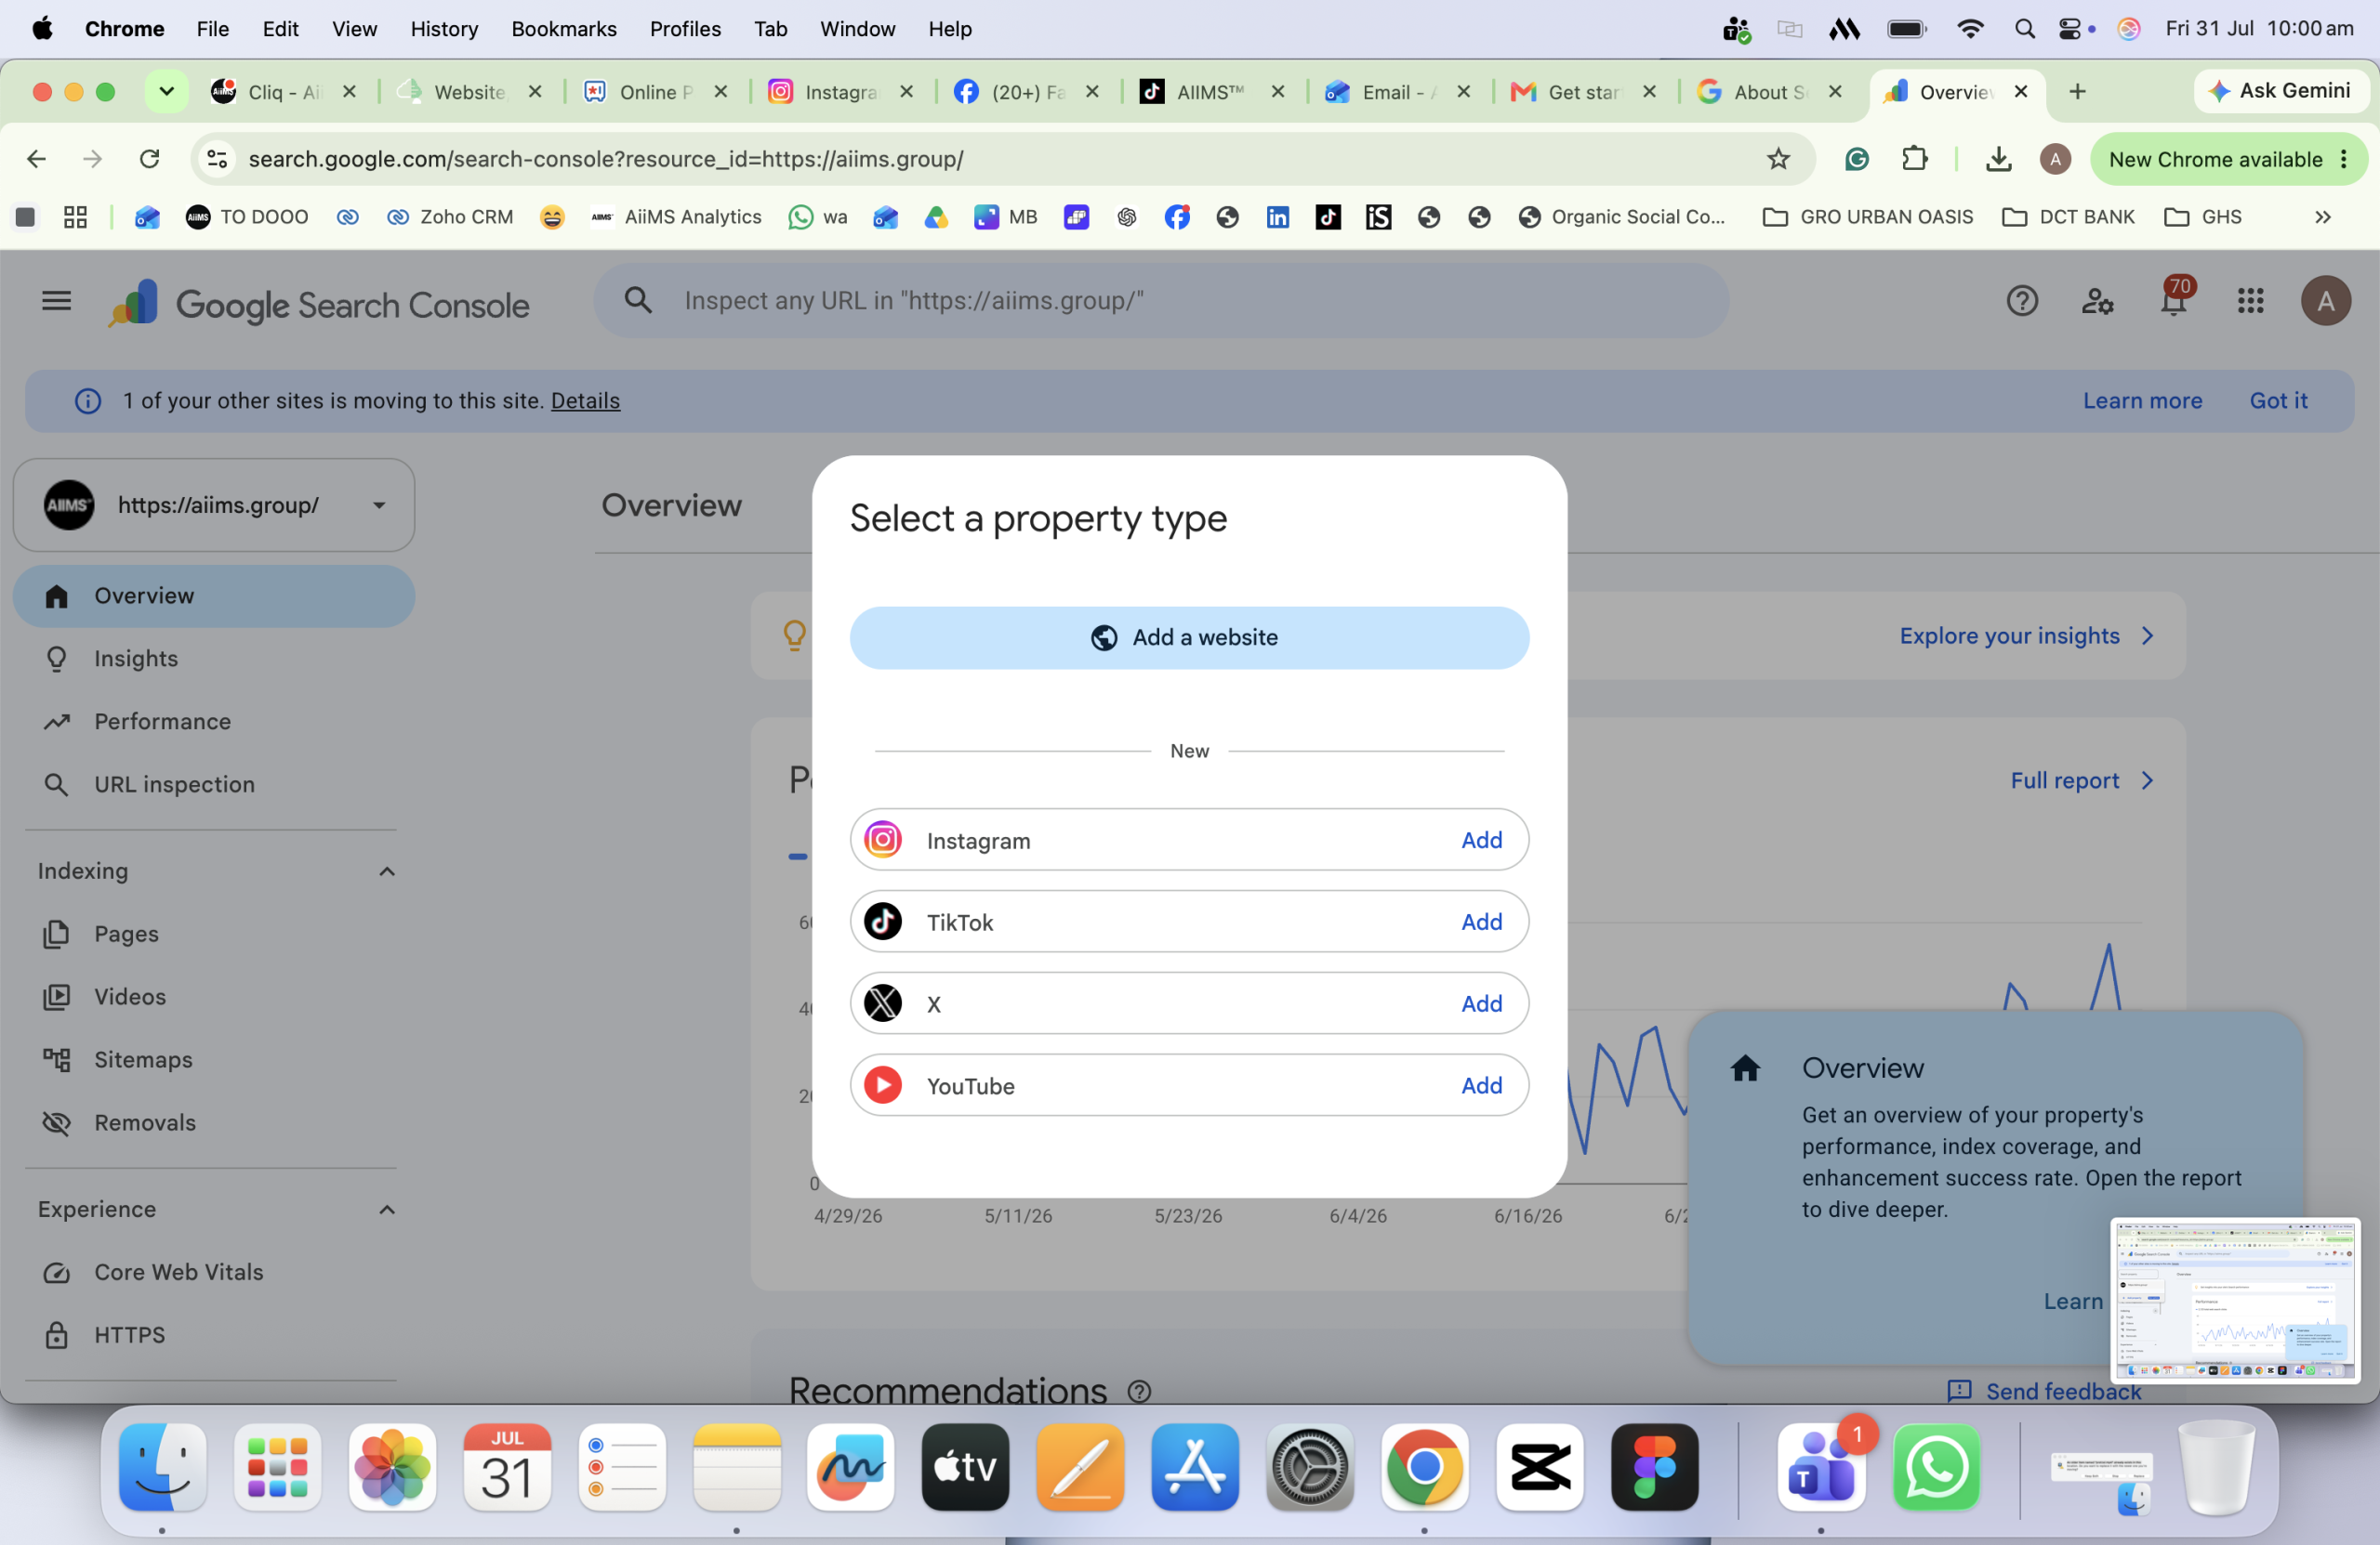2380x1545 pixels.
Task: Open Google apps grid
Action: (2250, 301)
